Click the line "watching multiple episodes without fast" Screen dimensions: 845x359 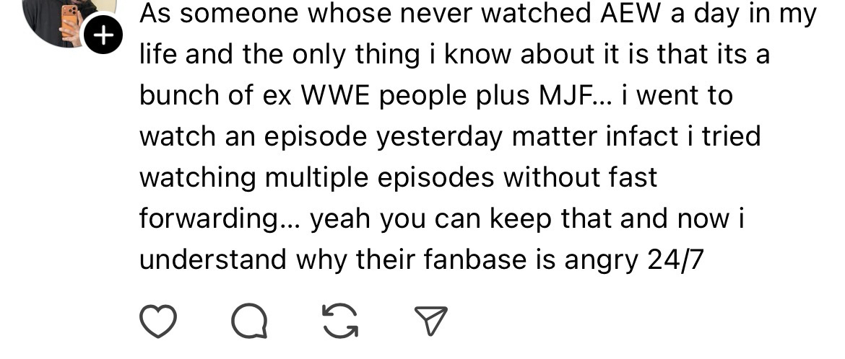pos(398,179)
